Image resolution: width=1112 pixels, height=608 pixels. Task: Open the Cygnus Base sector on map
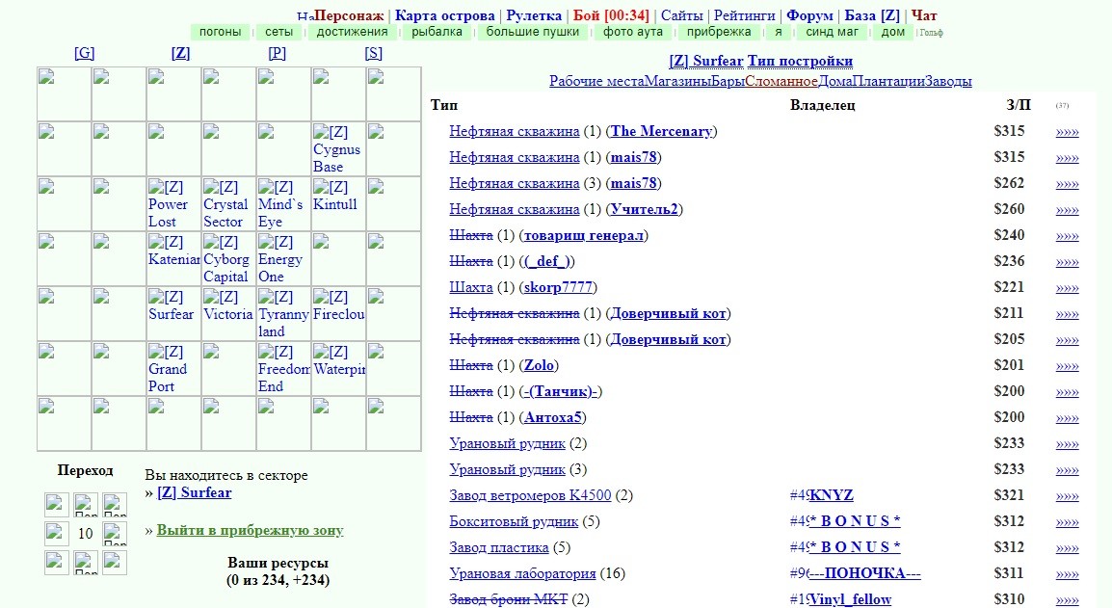coord(338,149)
